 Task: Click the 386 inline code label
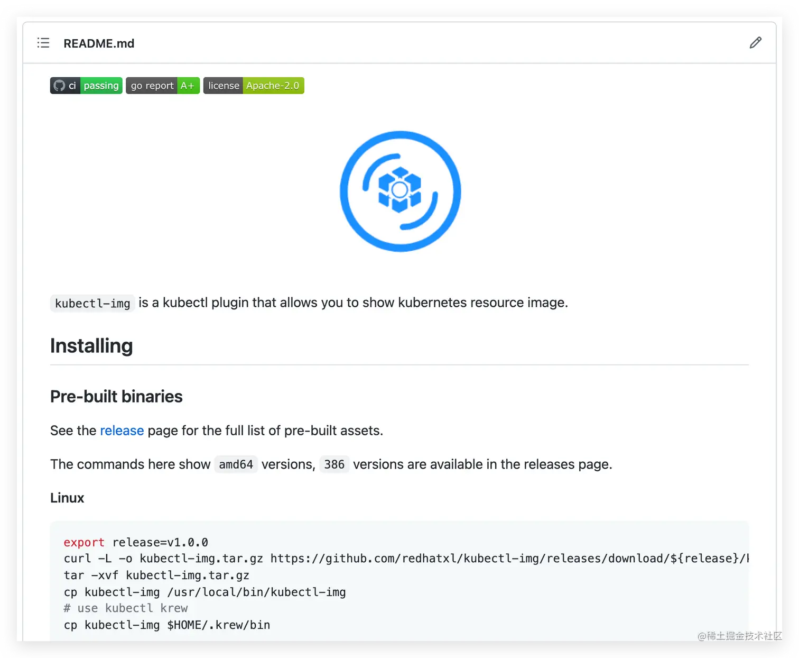coord(334,464)
